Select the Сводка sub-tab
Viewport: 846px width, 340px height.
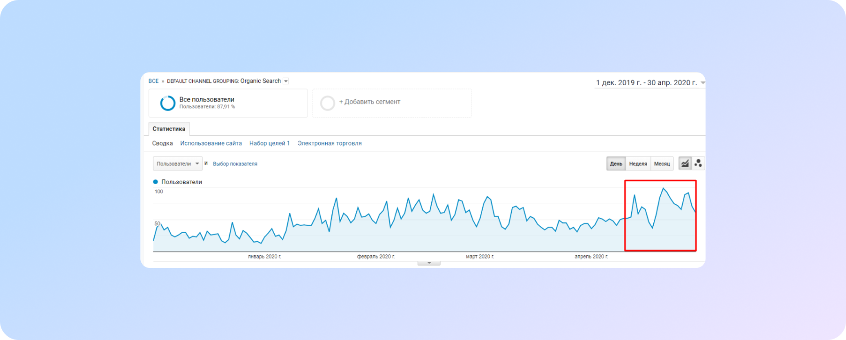(162, 143)
